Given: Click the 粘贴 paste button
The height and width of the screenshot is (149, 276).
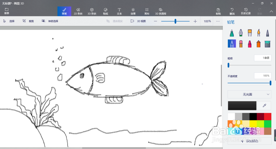Looking at the screenshot, I should (x=218, y=11).
